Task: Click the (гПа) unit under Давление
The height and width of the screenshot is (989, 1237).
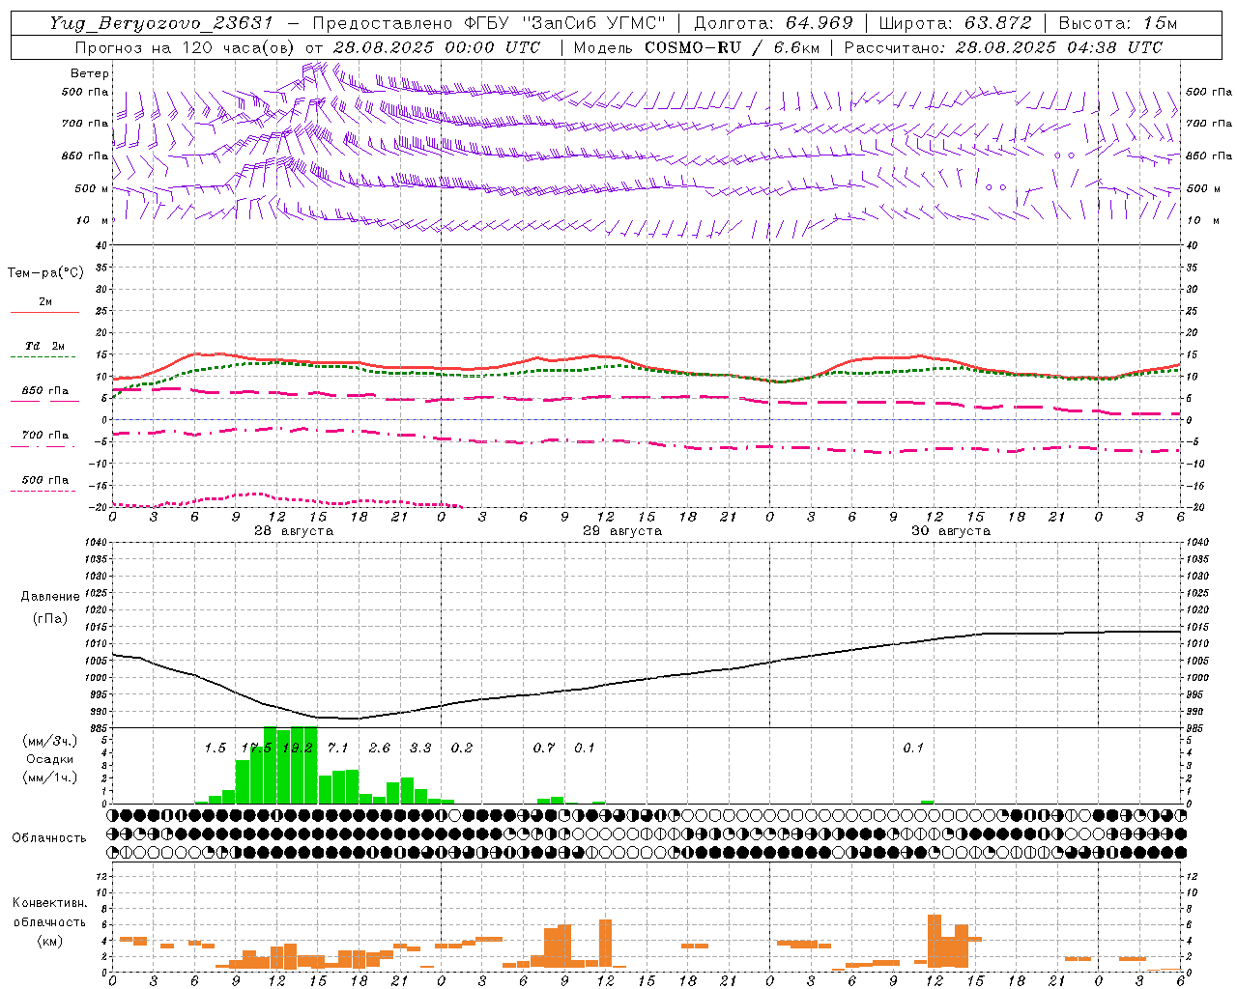Action: 50,619
